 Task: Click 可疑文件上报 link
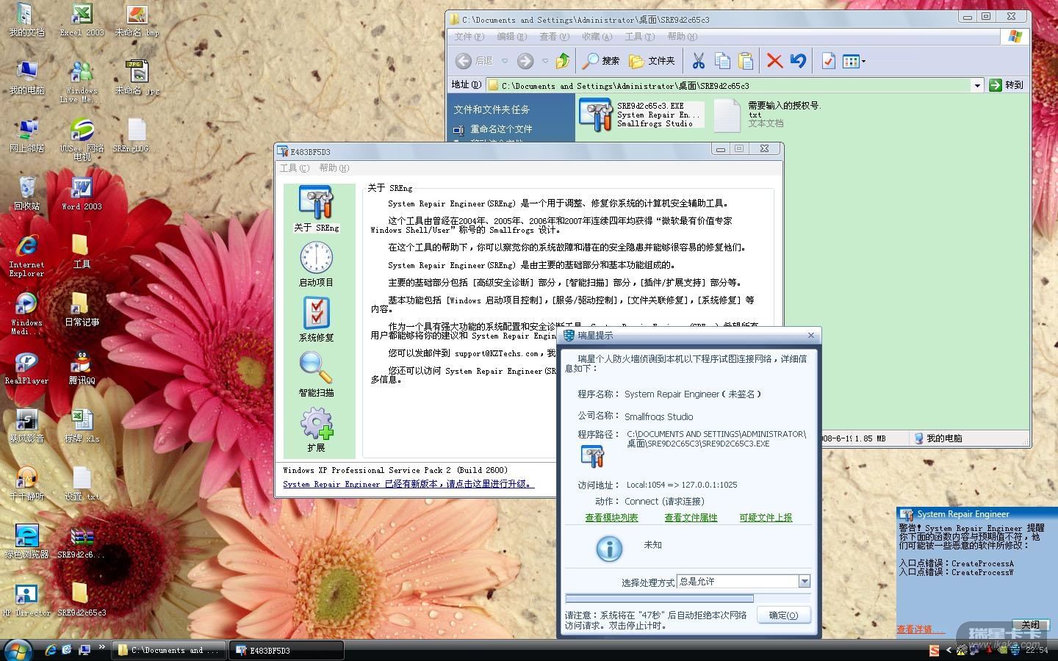766,518
